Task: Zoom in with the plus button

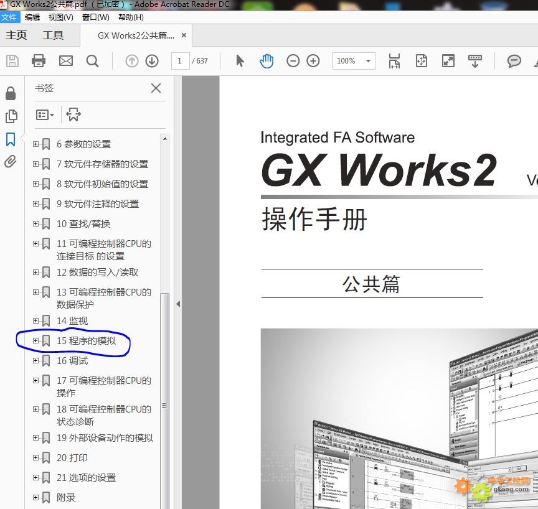Action: coord(313,61)
